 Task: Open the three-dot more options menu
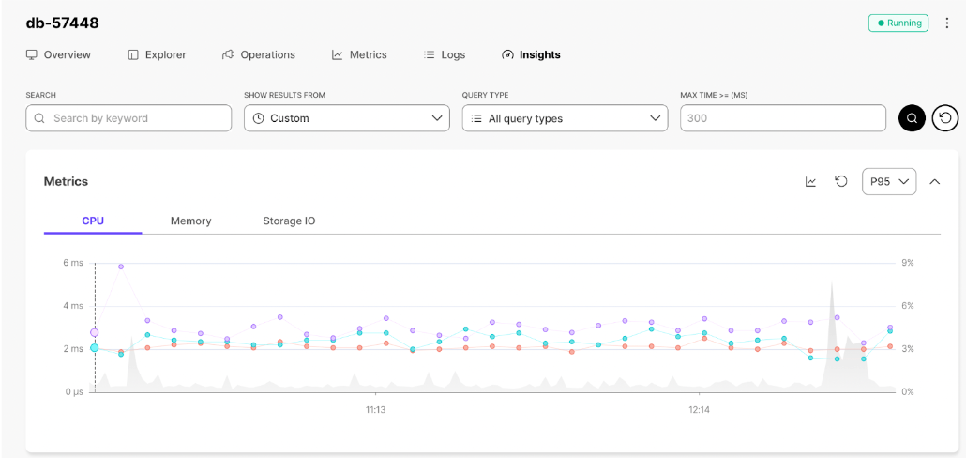(946, 23)
